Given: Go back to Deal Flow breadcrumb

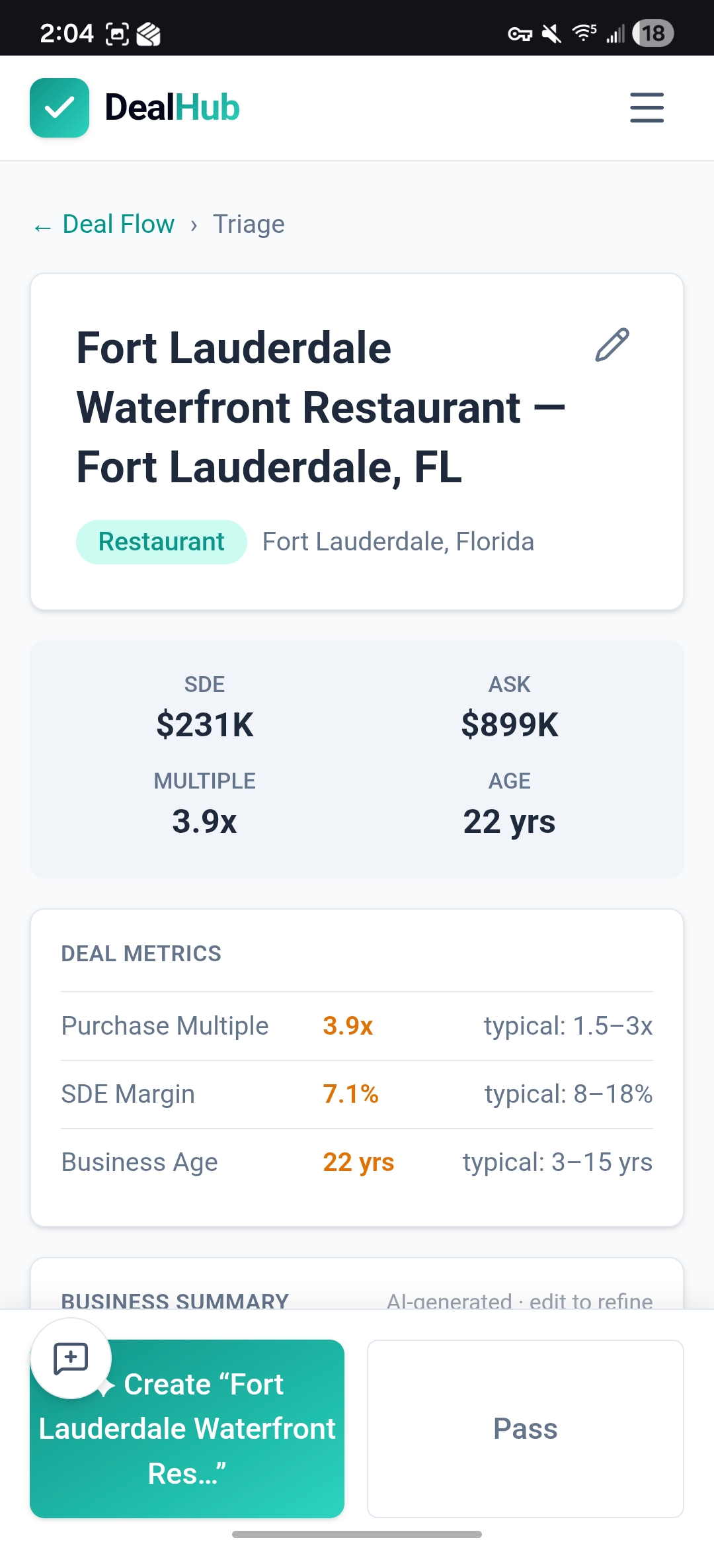Looking at the screenshot, I should coord(118,224).
